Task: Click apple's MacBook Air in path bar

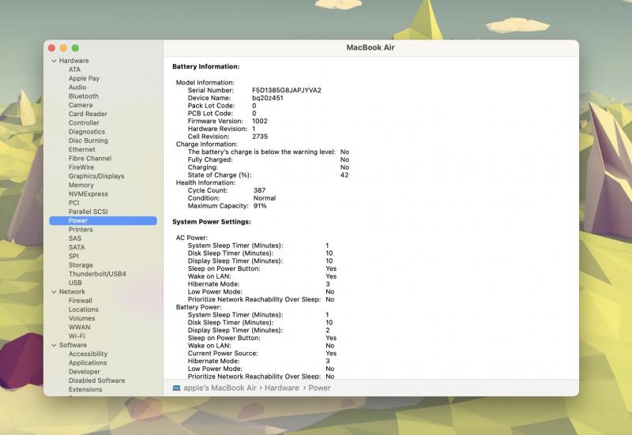Action: [x=220, y=388]
